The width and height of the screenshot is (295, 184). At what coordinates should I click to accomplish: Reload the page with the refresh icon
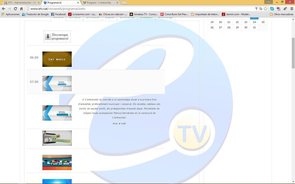point(16,9)
